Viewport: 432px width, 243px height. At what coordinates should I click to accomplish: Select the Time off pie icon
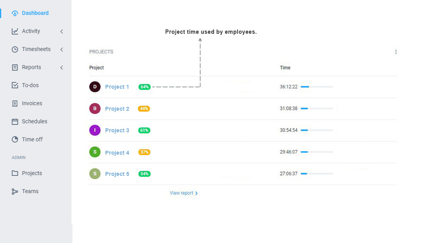coord(15,139)
